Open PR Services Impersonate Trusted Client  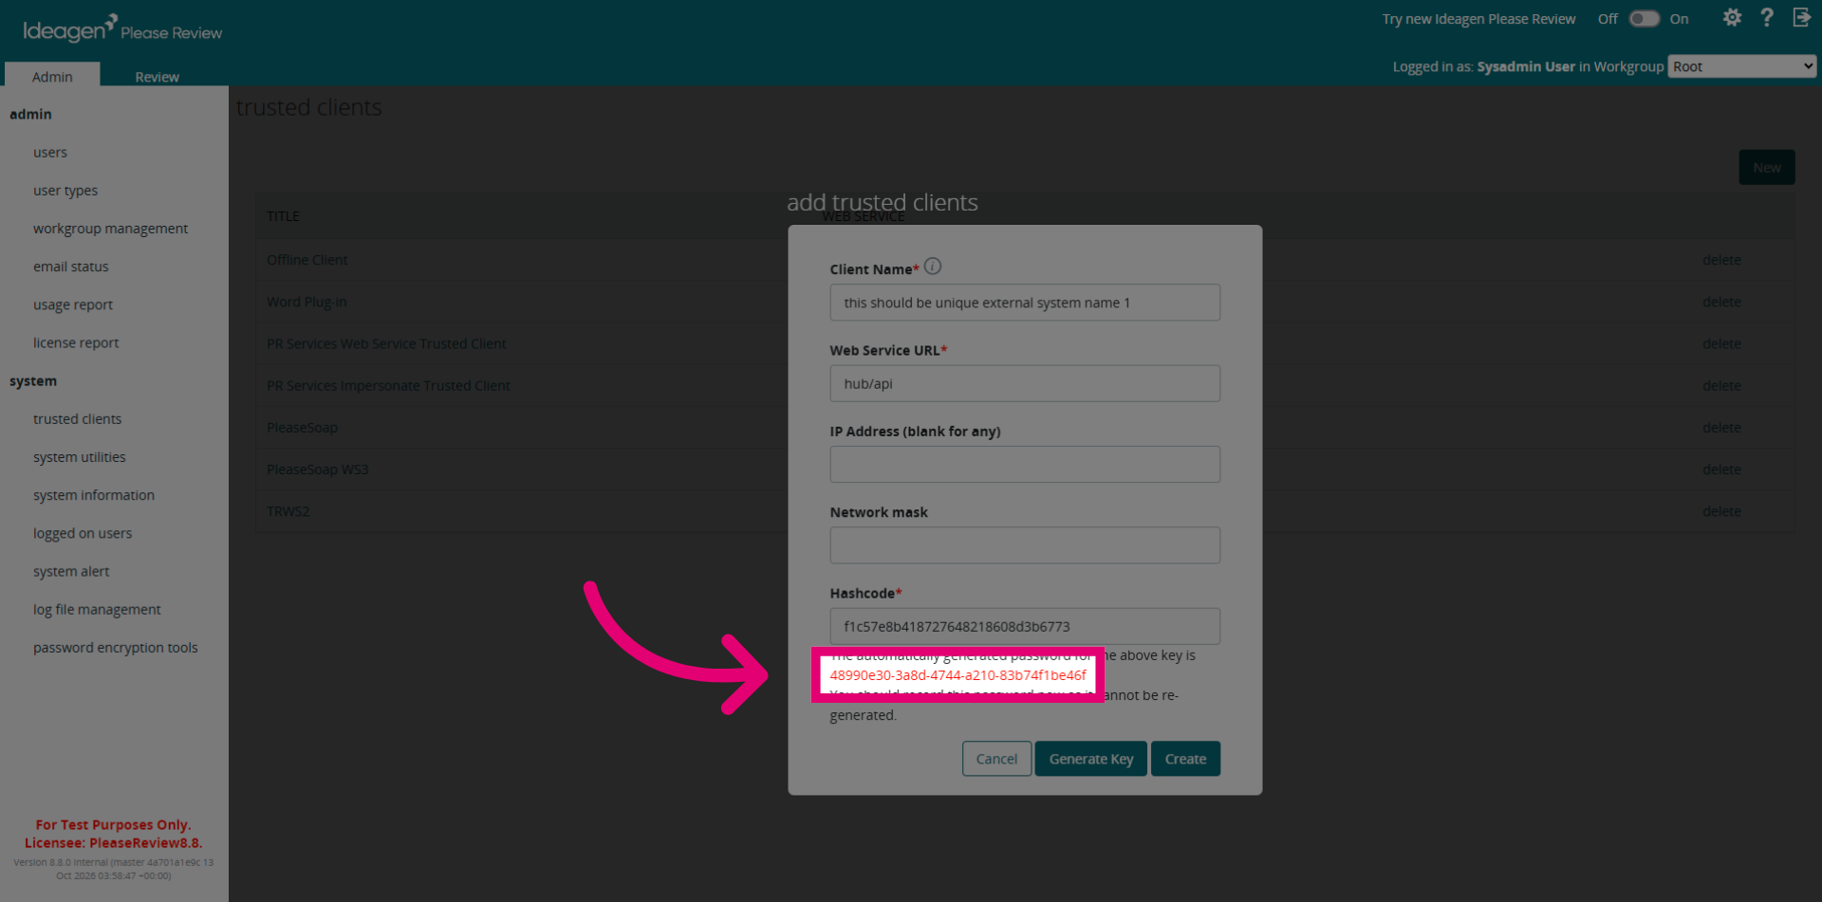coord(388,385)
